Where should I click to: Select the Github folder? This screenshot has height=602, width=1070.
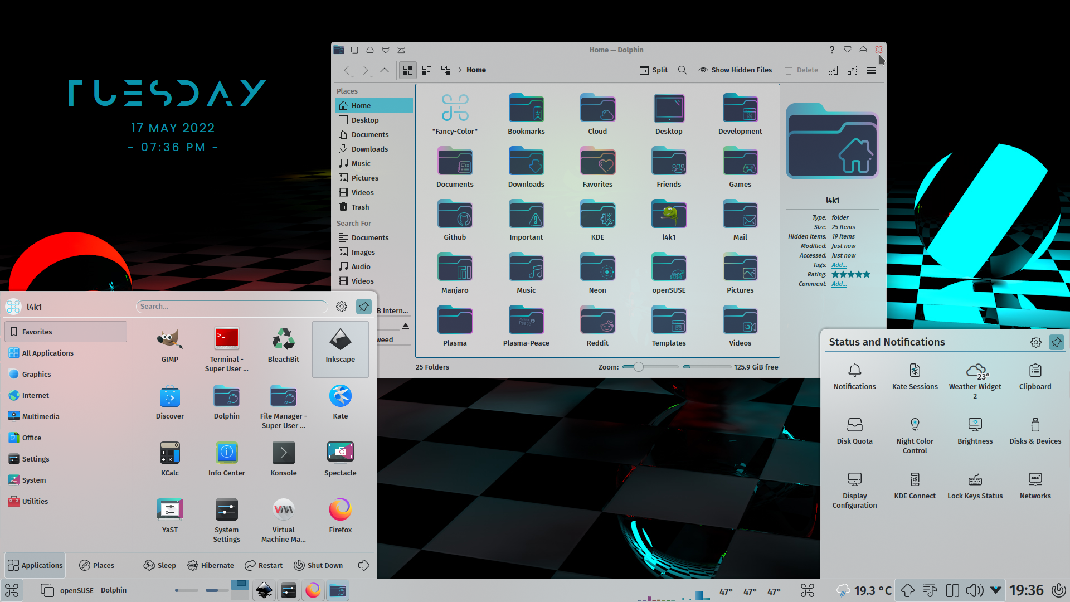coord(455,220)
